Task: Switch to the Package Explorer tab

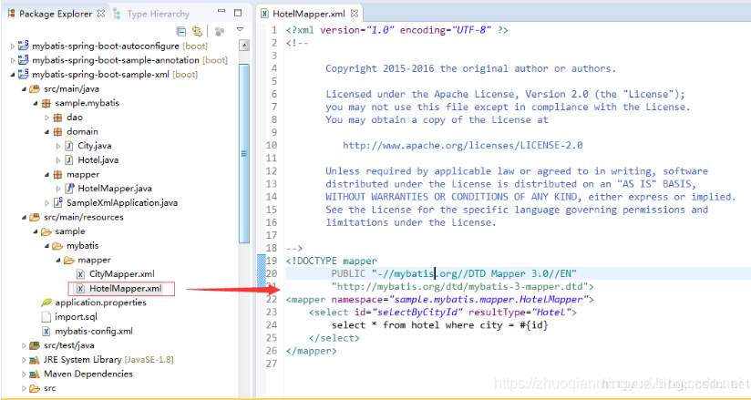Action: (x=56, y=14)
